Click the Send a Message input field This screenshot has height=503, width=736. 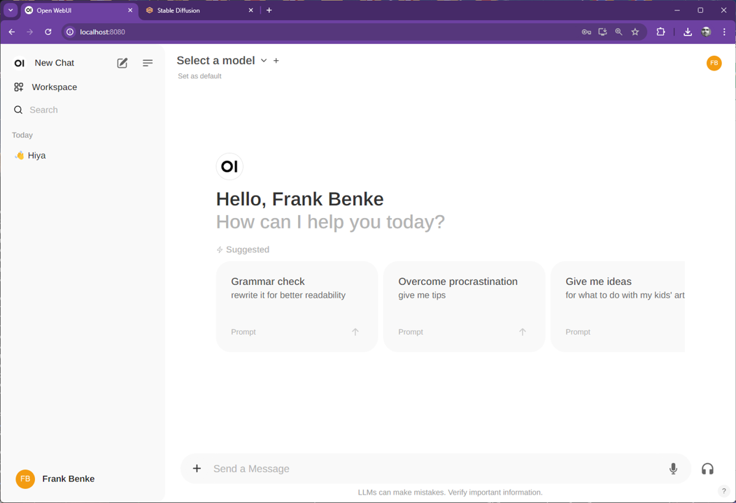coord(434,469)
